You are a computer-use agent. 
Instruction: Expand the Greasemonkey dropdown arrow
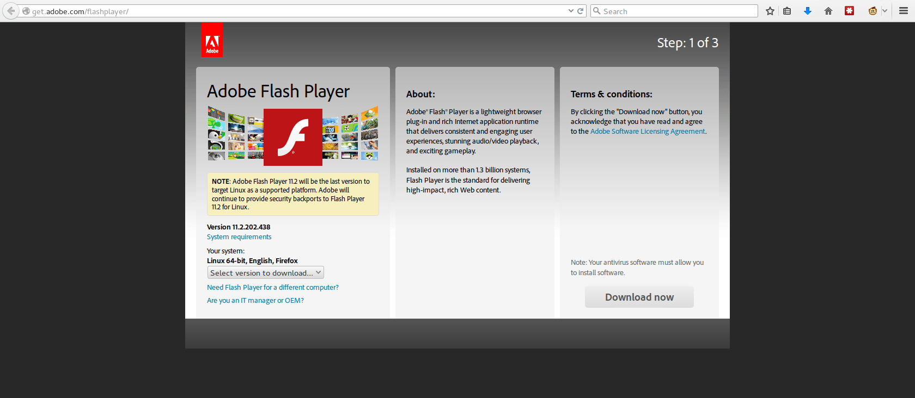pyautogui.click(x=884, y=11)
